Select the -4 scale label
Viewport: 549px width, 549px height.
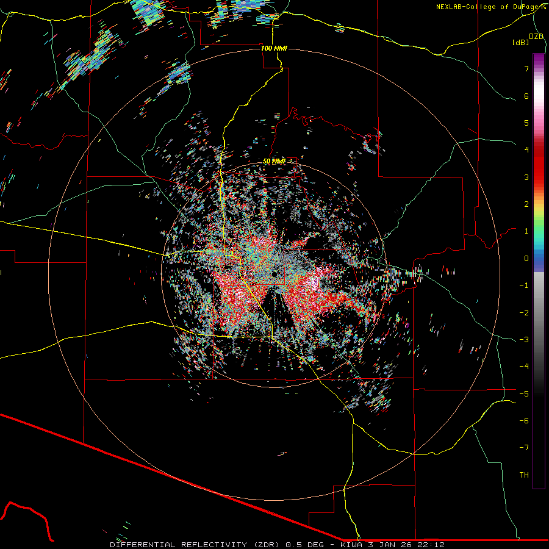point(524,367)
